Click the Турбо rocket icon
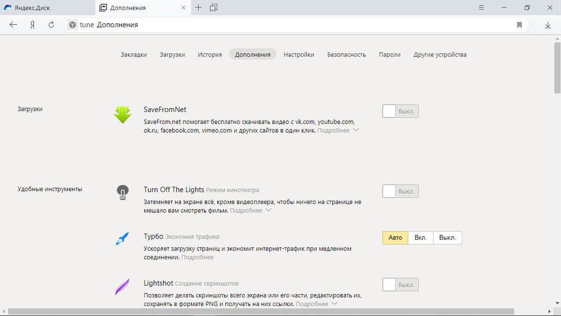Screen dimensions: 561x316 pos(122,239)
